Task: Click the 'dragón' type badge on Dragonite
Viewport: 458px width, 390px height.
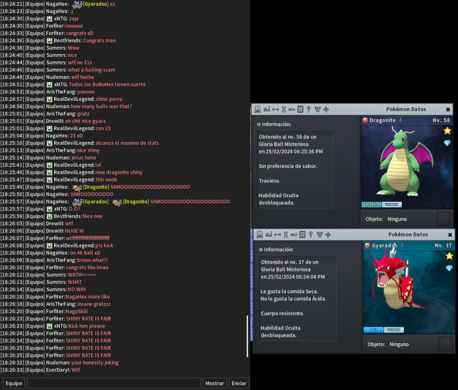Action: pyautogui.click(x=371, y=204)
